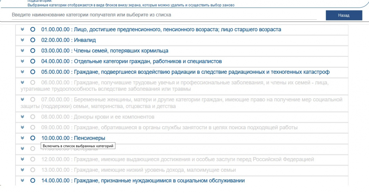Select radio button for category 01.00.00.00

33,30
